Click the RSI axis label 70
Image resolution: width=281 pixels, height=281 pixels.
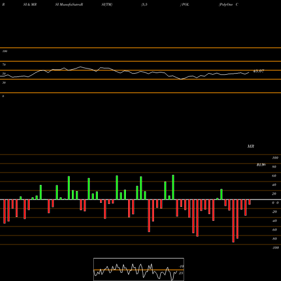4,65
